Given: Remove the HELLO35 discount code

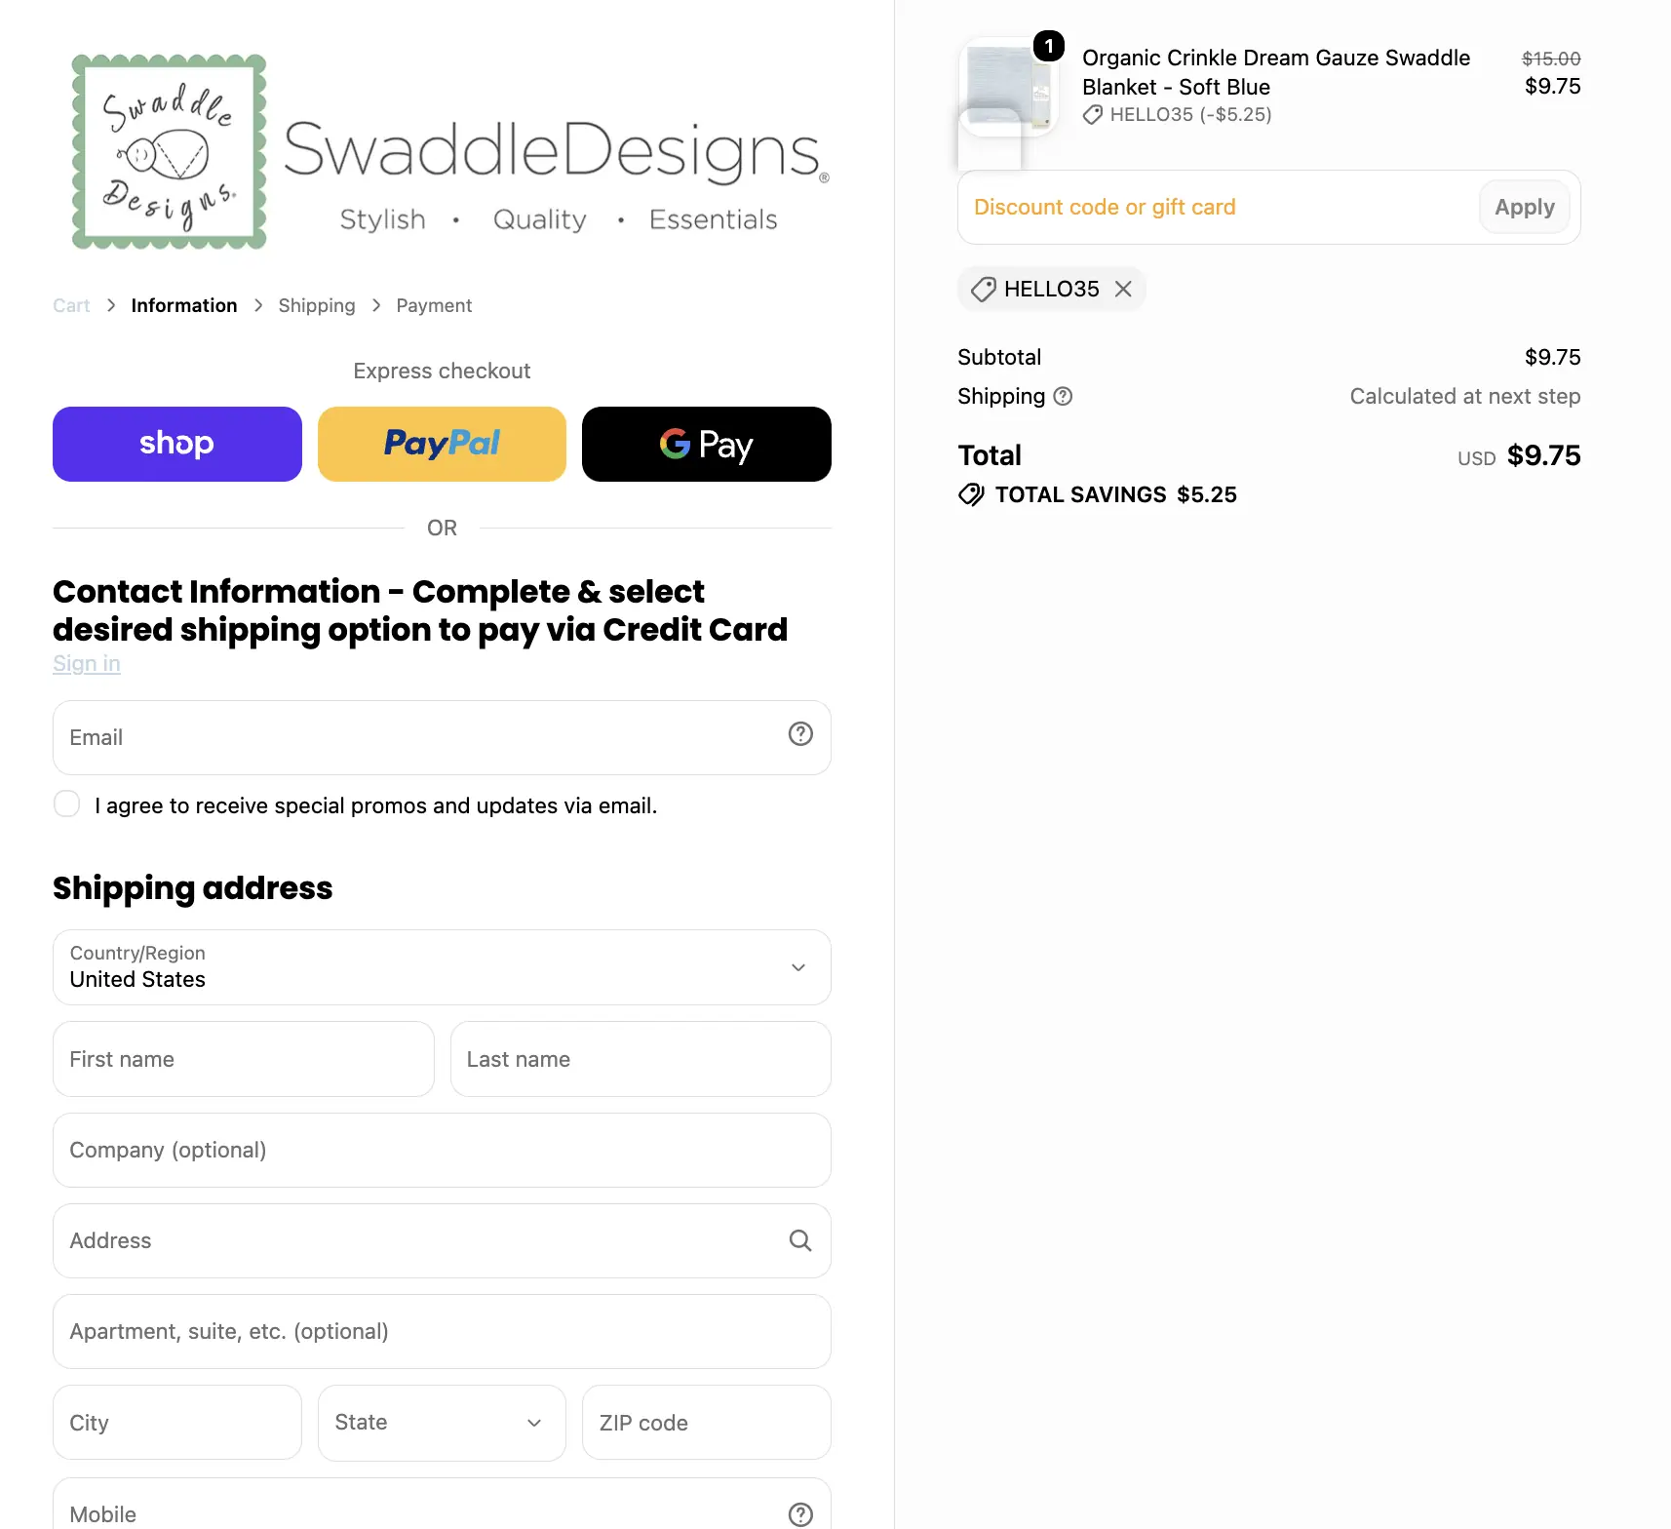Looking at the screenshot, I should point(1123,289).
